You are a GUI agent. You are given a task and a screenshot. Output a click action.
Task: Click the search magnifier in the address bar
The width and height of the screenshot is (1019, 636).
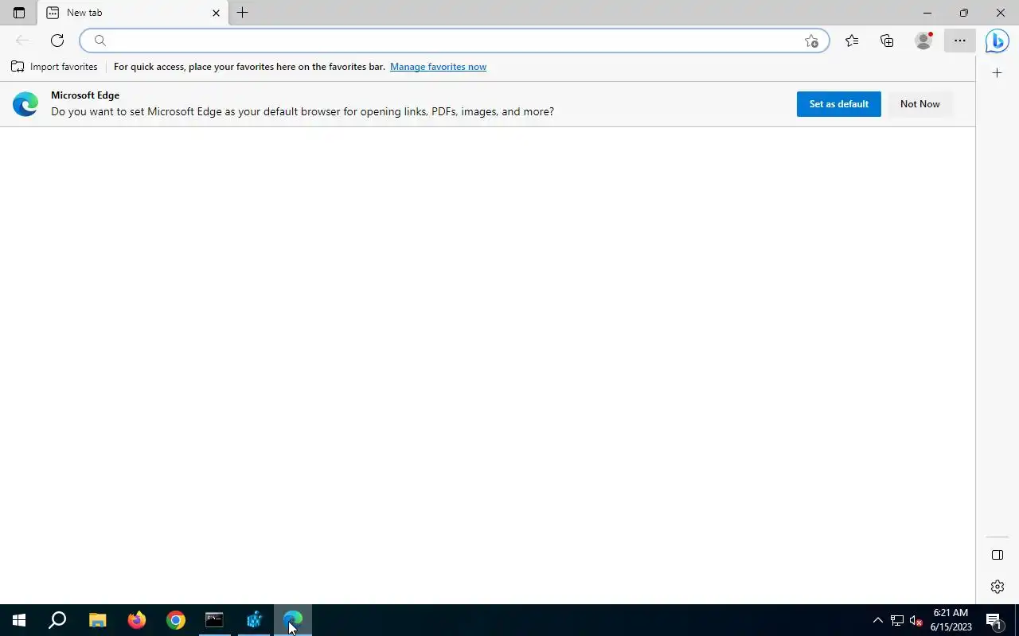tap(100, 41)
